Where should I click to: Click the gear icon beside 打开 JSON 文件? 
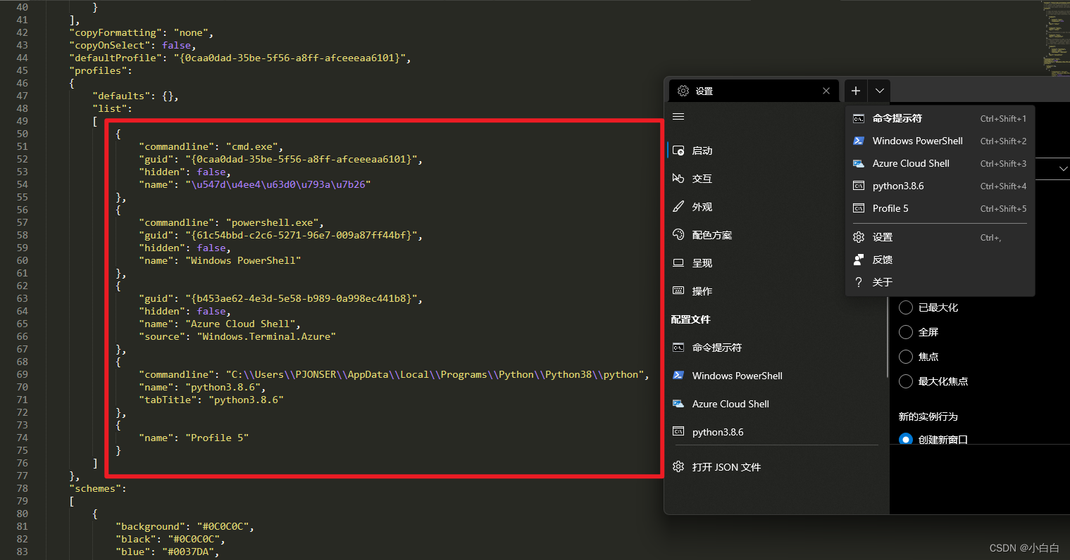pos(678,466)
